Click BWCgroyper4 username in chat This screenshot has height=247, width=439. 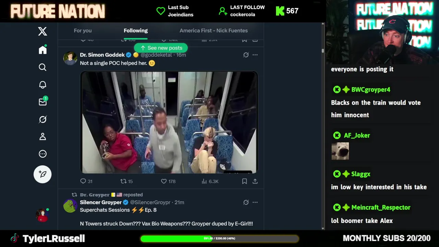click(371, 90)
